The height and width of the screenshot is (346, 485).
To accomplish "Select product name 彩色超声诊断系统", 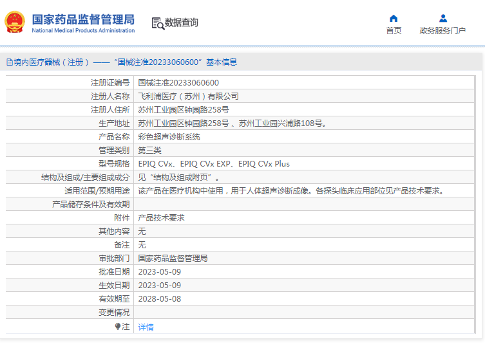I will tap(169, 137).
